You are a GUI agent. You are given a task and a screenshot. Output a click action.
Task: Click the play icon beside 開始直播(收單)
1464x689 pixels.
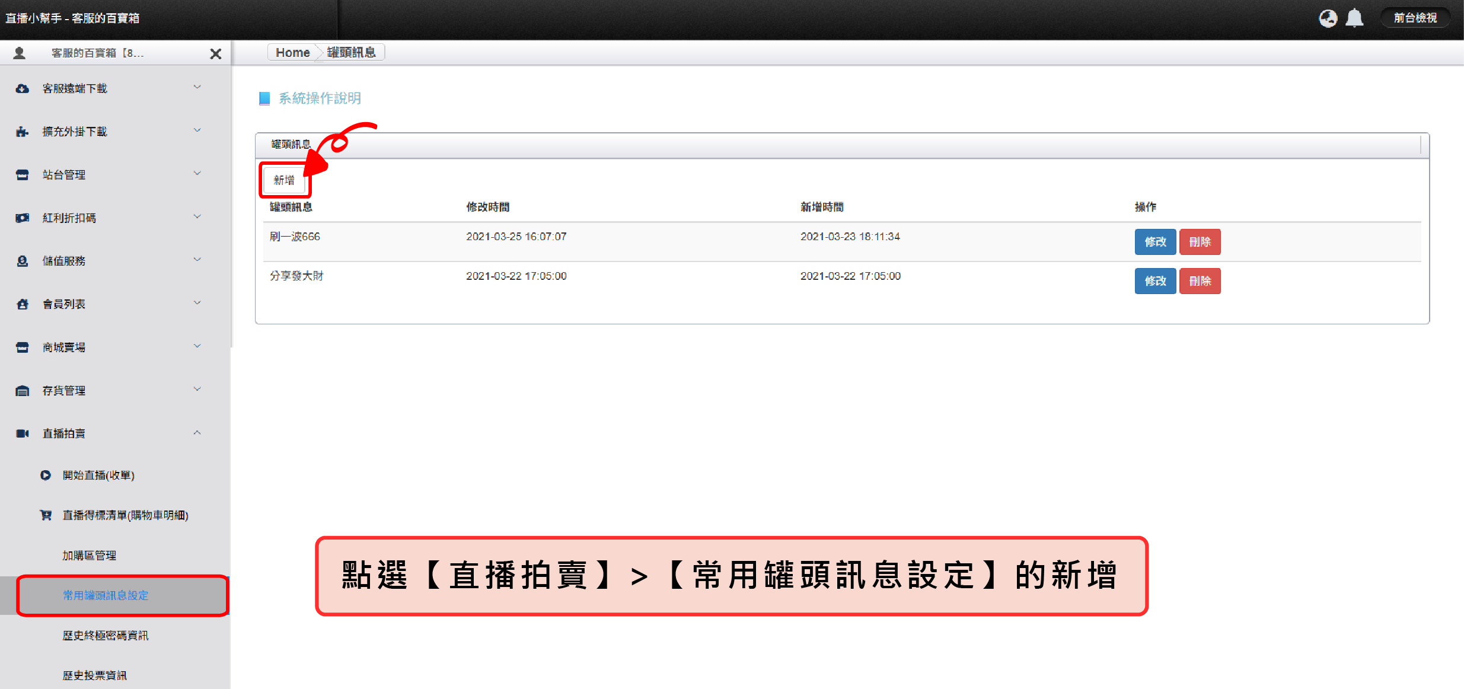[46, 476]
